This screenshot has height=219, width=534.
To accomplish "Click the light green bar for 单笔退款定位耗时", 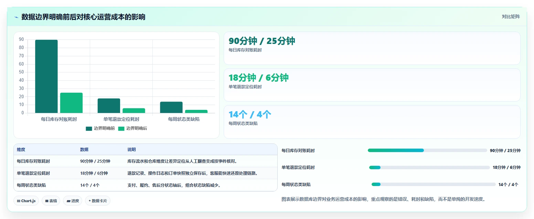I will click(134, 111).
